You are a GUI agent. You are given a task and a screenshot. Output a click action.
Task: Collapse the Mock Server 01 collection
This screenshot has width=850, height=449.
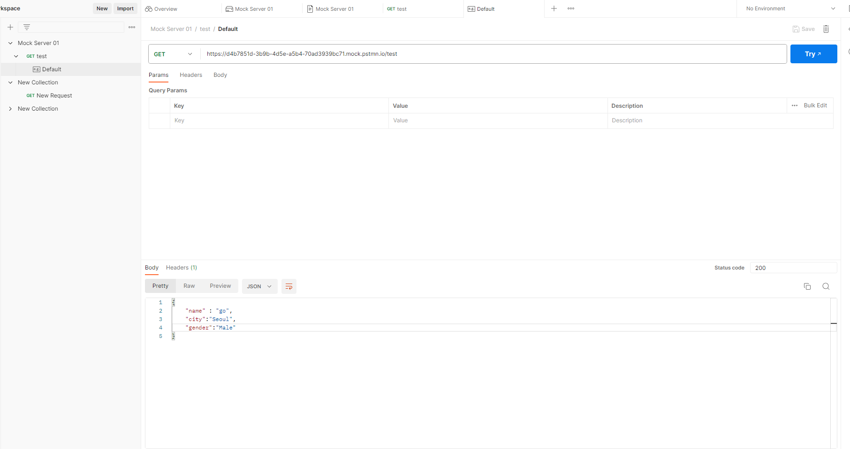10,43
